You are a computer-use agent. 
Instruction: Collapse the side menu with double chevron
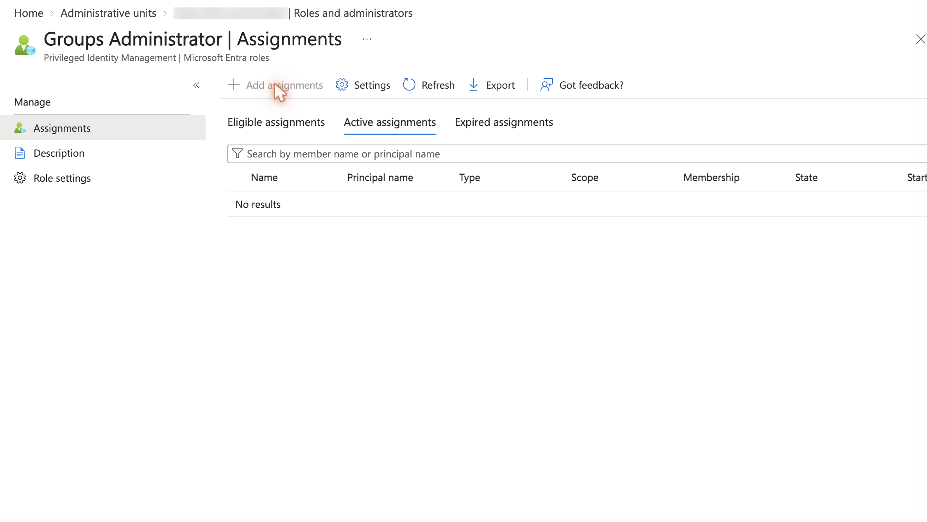coord(196,85)
